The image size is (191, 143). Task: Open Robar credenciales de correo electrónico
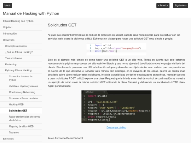click(21, 119)
